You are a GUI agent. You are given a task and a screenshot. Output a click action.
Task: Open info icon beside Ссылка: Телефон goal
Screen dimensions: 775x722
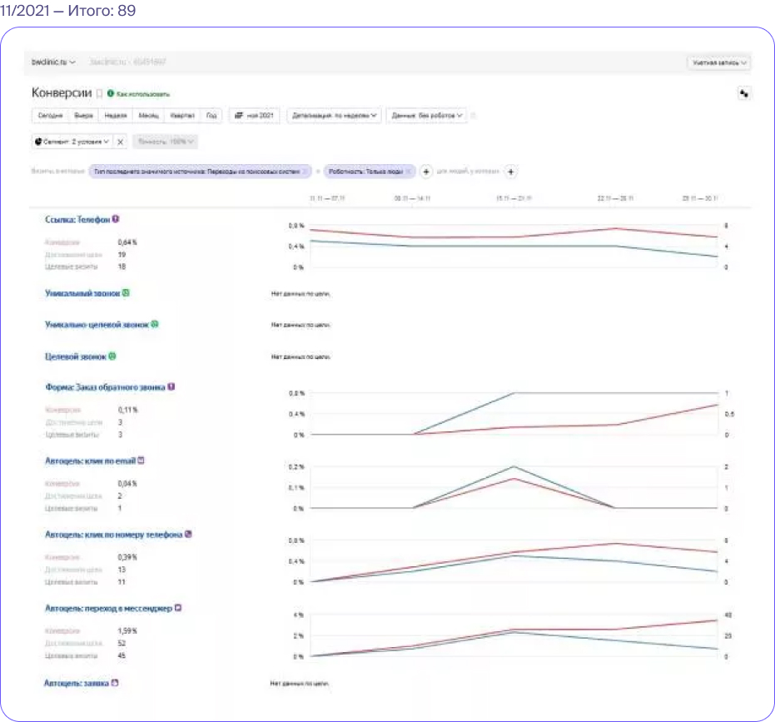[116, 219]
